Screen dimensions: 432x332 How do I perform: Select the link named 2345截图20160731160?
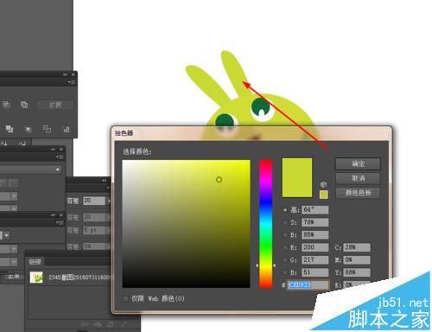pos(79,278)
